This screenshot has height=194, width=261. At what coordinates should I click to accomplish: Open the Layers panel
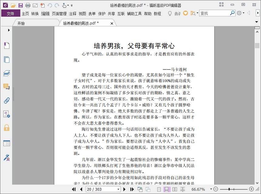[x=7, y=73]
